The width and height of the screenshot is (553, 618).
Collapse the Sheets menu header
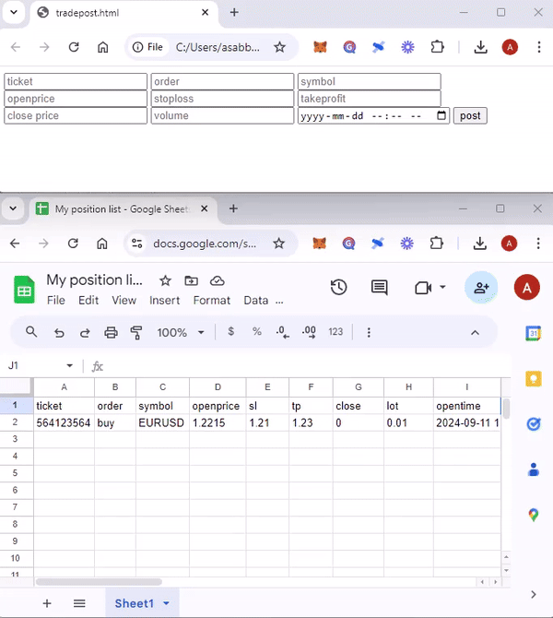tap(475, 333)
